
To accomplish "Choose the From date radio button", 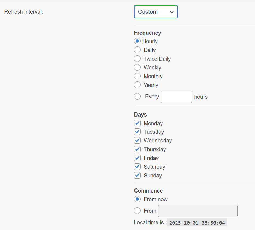I will pos(137,211).
